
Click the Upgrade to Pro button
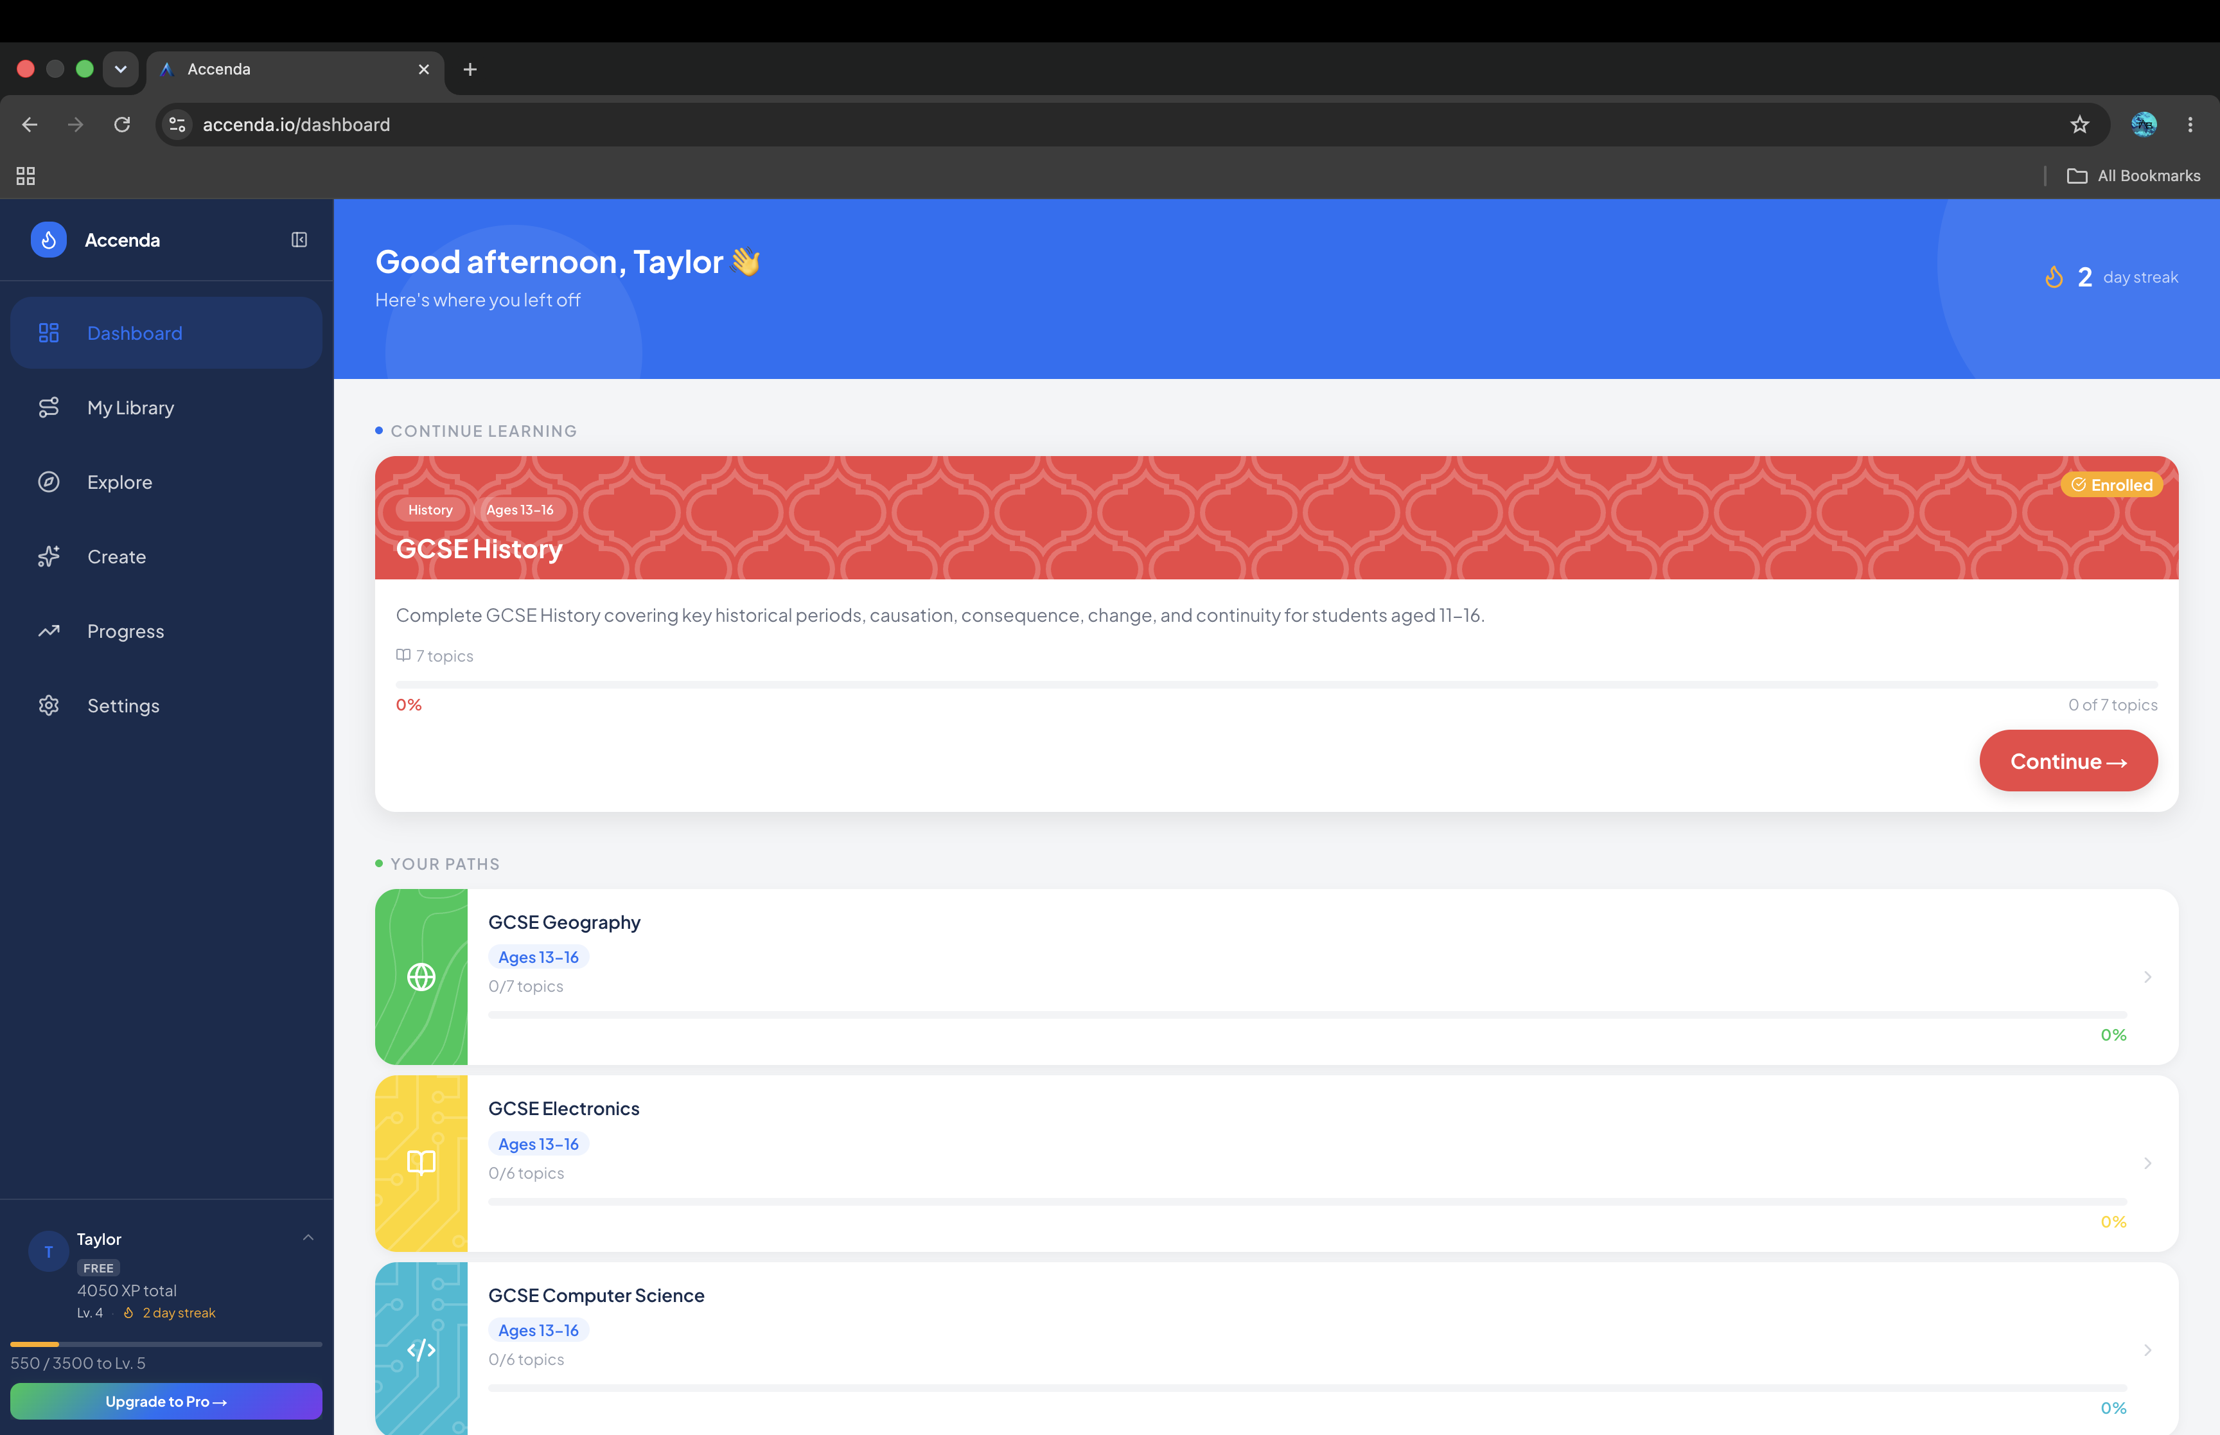pyautogui.click(x=166, y=1400)
